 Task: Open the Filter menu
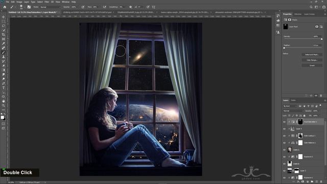coord(46,2)
